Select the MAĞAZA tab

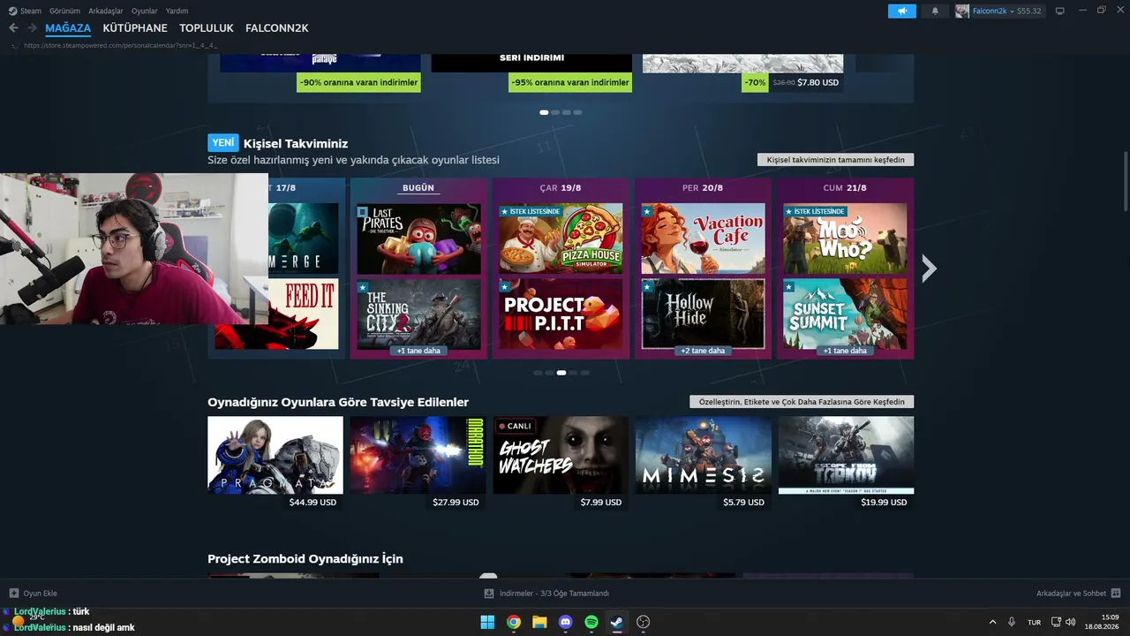[68, 28]
